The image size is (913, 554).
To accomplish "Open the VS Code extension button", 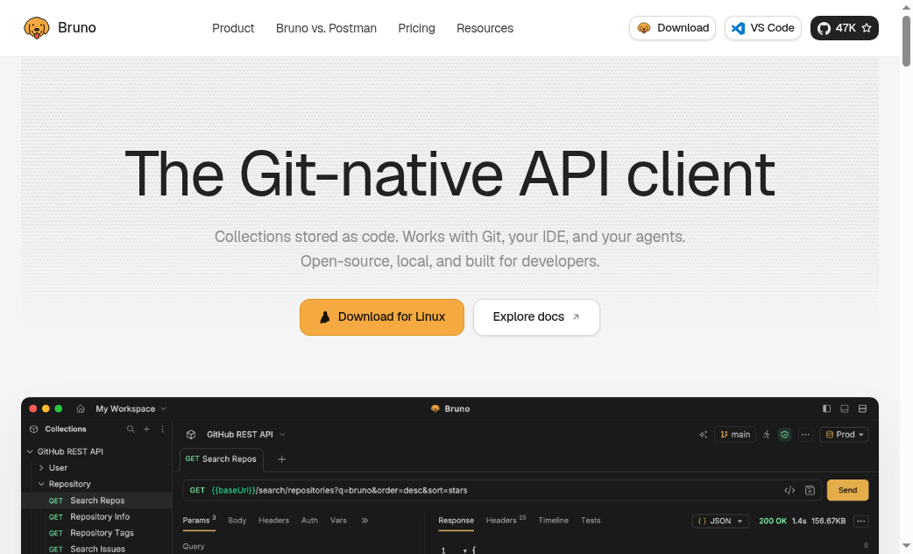I will tap(763, 28).
